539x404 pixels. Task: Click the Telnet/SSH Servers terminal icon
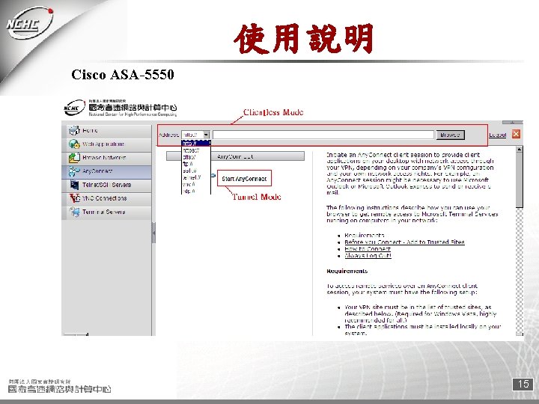click(x=74, y=185)
